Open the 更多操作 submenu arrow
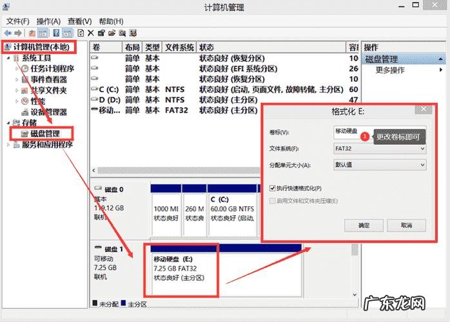The height and width of the screenshot is (322, 450). [441, 70]
